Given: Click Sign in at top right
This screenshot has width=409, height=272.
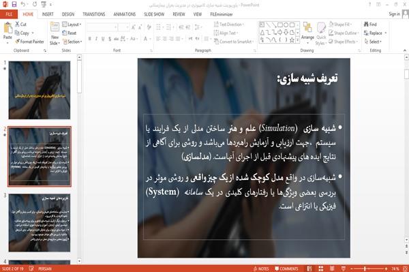Looking at the screenshot, I should tap(394, 14).
